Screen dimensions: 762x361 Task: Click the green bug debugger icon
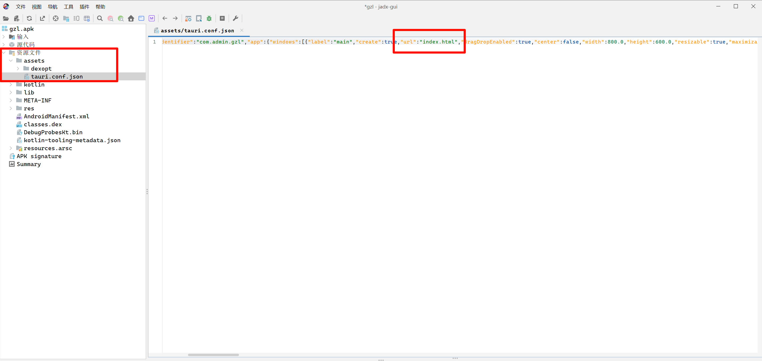(x=209, y=18)
